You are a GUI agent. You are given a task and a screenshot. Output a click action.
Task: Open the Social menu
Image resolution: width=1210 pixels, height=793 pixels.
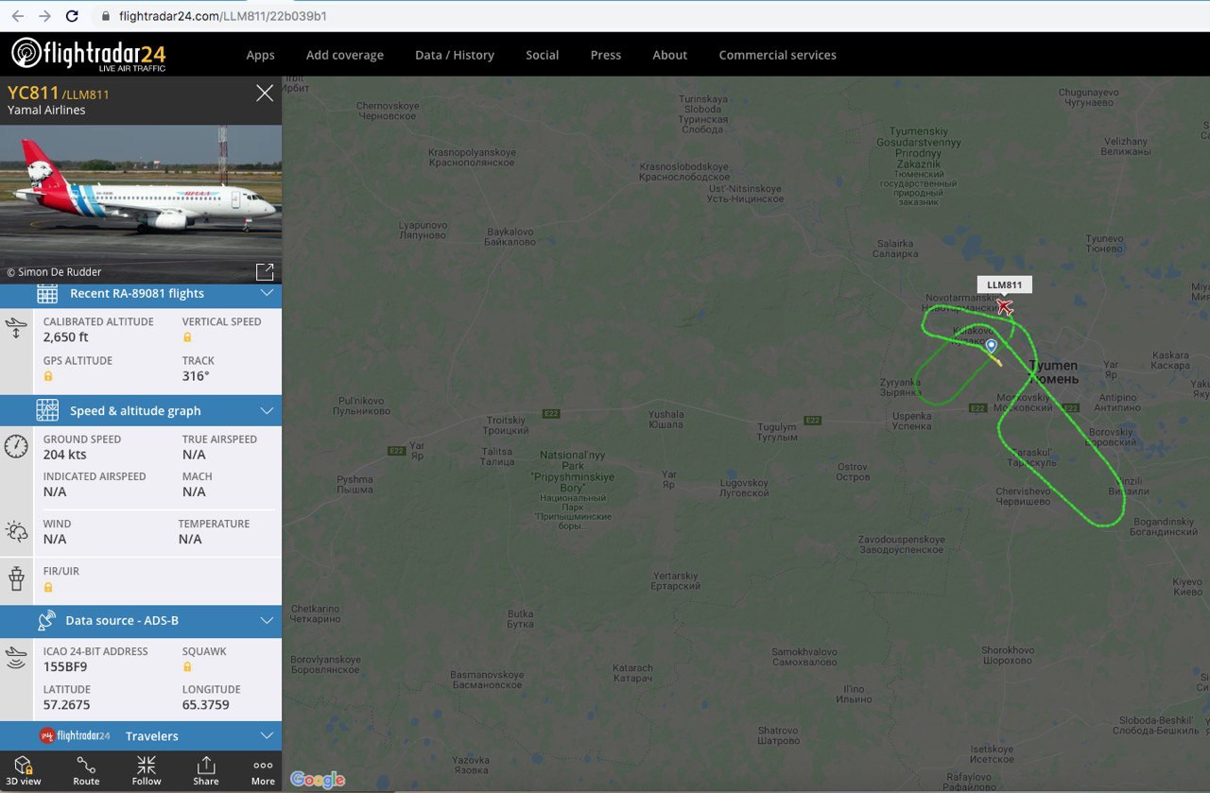[543, 55]
